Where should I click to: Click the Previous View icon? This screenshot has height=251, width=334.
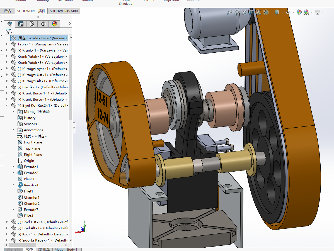[x=244, y=12]
